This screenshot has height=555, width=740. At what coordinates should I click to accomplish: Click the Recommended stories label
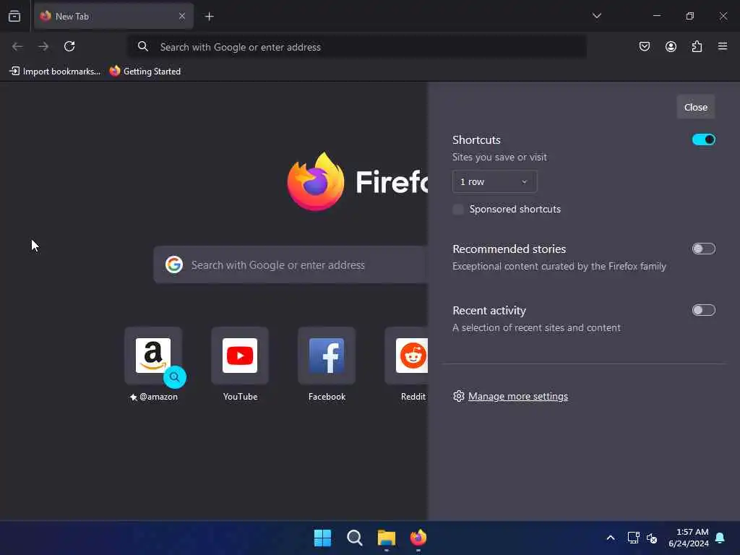pyautogui.click(x=509, y=249)
